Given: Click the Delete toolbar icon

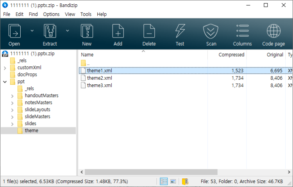Looking at the screenshot, I should click(149, 31).
